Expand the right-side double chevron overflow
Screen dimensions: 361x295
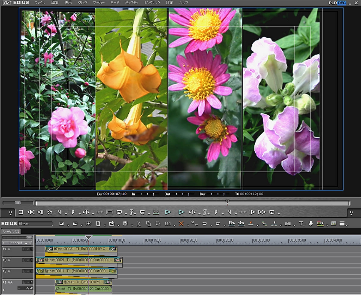(x=351, y=212)
